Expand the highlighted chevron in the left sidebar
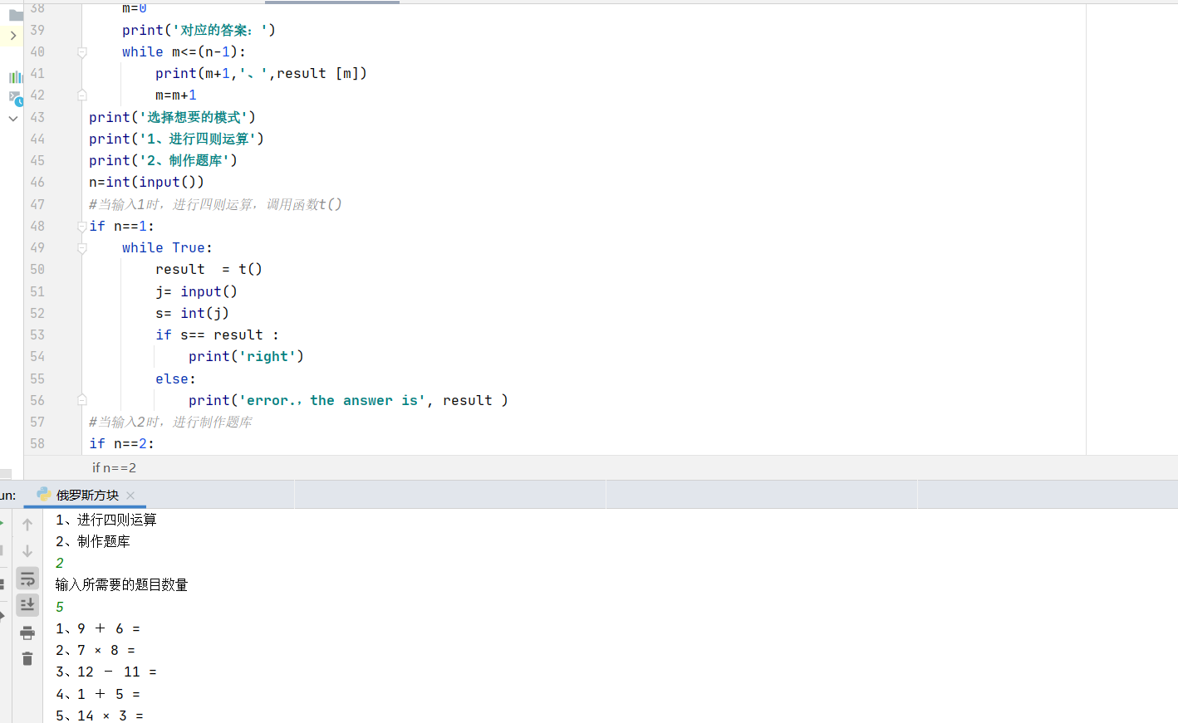1178x723 pixels. click(12, 36)
